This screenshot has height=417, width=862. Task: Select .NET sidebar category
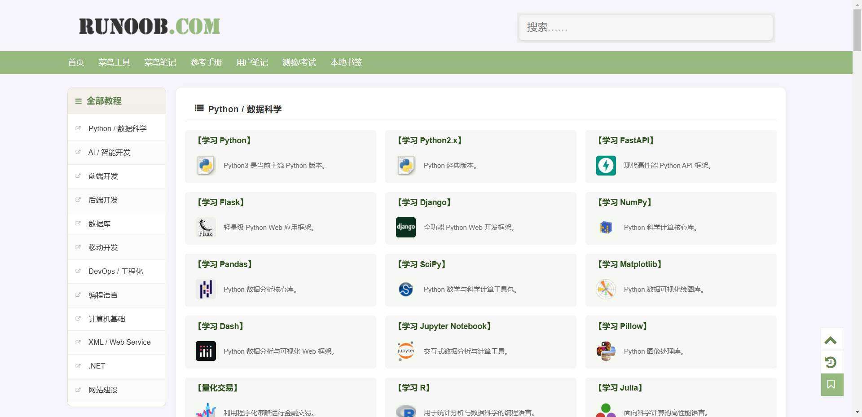pos(97,366)
